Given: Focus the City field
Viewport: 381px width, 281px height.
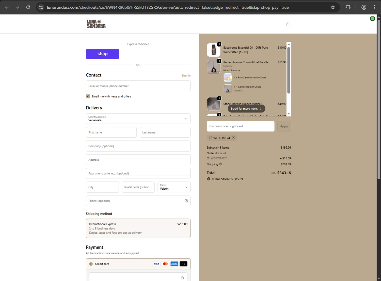Looking at the screenshot, I should [102, 187].
